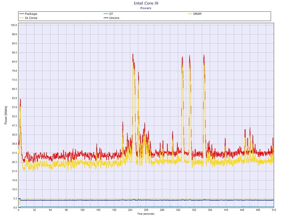Click the Time (seconds) axis label
The height and width of the screenshot is (219, 292).
pyautogui.click(x=146, y=214)
